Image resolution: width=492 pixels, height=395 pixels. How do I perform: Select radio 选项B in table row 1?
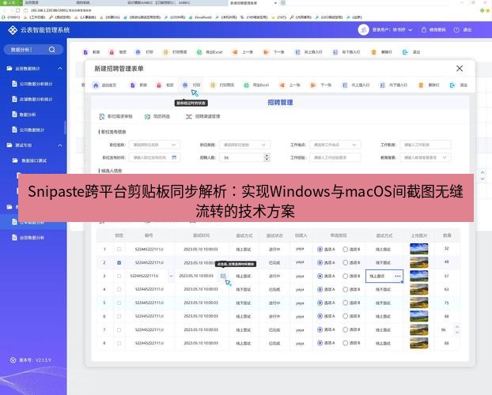(345, 249)
